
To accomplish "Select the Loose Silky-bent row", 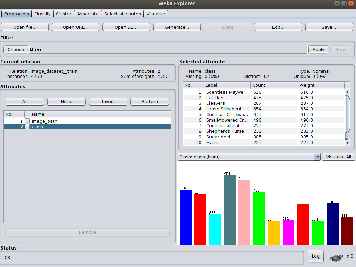I will coord(264,109).
